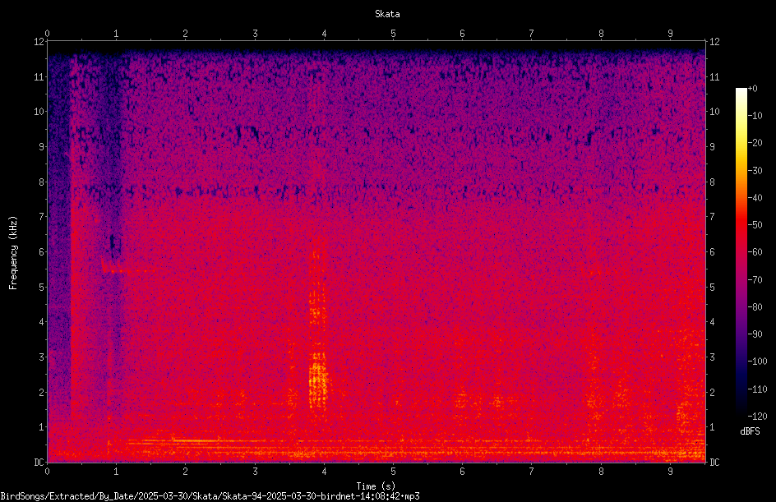Select the -60 label on the dBFS scale

(755, 252)
